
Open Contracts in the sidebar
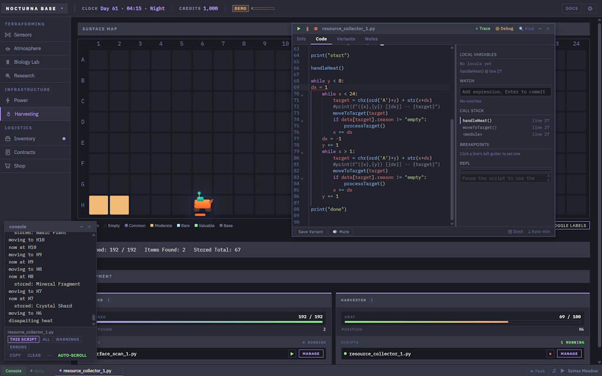pos(35,152)
